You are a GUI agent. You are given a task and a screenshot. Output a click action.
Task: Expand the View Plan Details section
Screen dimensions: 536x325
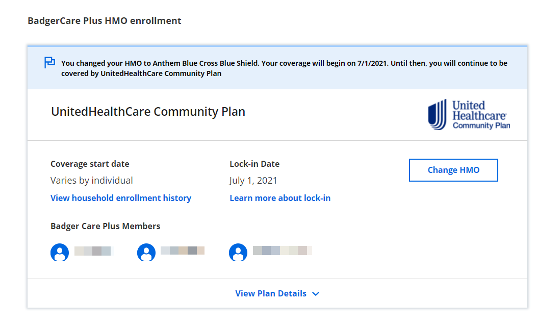coord(271,293)
